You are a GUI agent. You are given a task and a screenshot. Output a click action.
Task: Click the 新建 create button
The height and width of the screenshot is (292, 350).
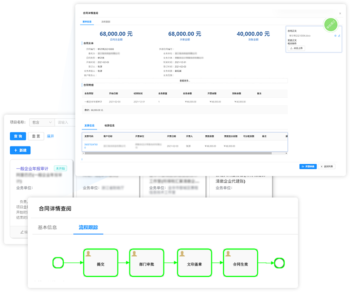[20, 150]
